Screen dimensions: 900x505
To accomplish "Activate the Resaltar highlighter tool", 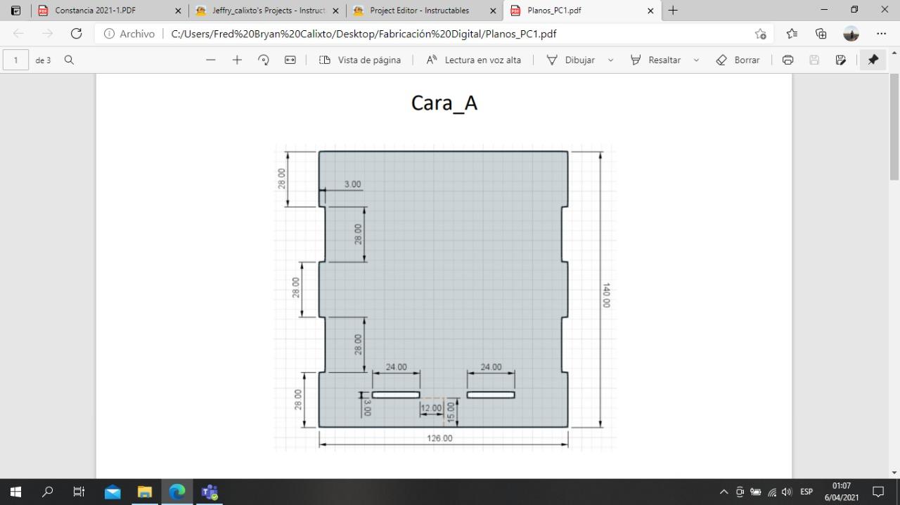I will [x=655, y=60].
